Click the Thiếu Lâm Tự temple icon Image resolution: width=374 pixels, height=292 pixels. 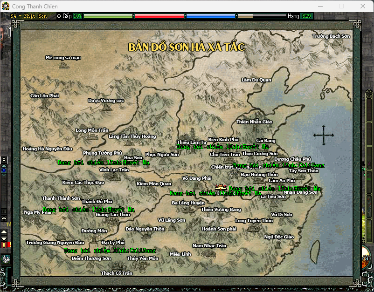tap(192, 133)
